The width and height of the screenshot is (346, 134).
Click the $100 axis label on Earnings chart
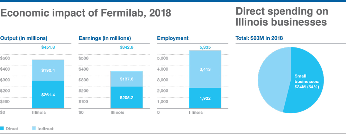pos(84,101)
